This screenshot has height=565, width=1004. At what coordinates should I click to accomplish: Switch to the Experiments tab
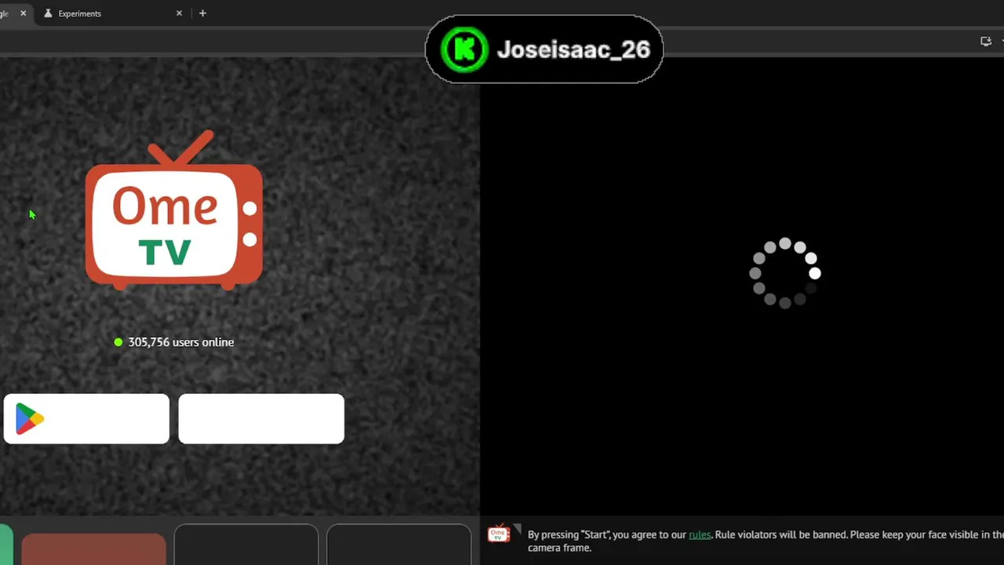click(110, 13)
